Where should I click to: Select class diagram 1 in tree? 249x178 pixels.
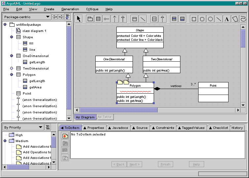(x=34, y=31)
